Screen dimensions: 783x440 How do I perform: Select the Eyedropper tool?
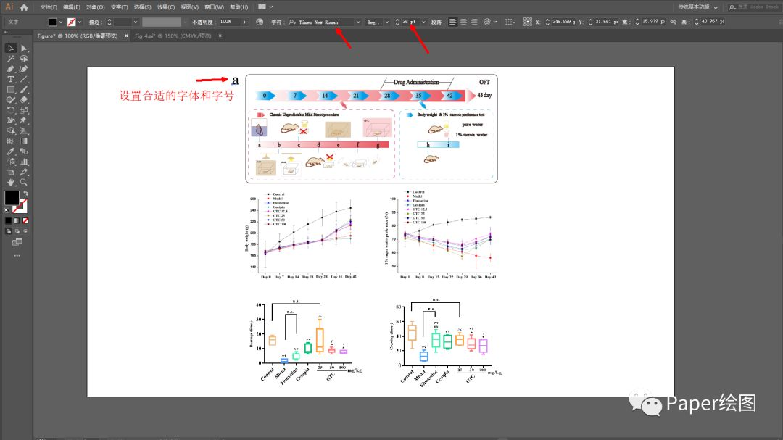[9, 151]
